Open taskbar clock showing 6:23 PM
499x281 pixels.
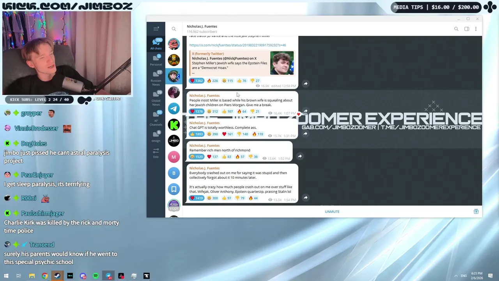[476, 276]
